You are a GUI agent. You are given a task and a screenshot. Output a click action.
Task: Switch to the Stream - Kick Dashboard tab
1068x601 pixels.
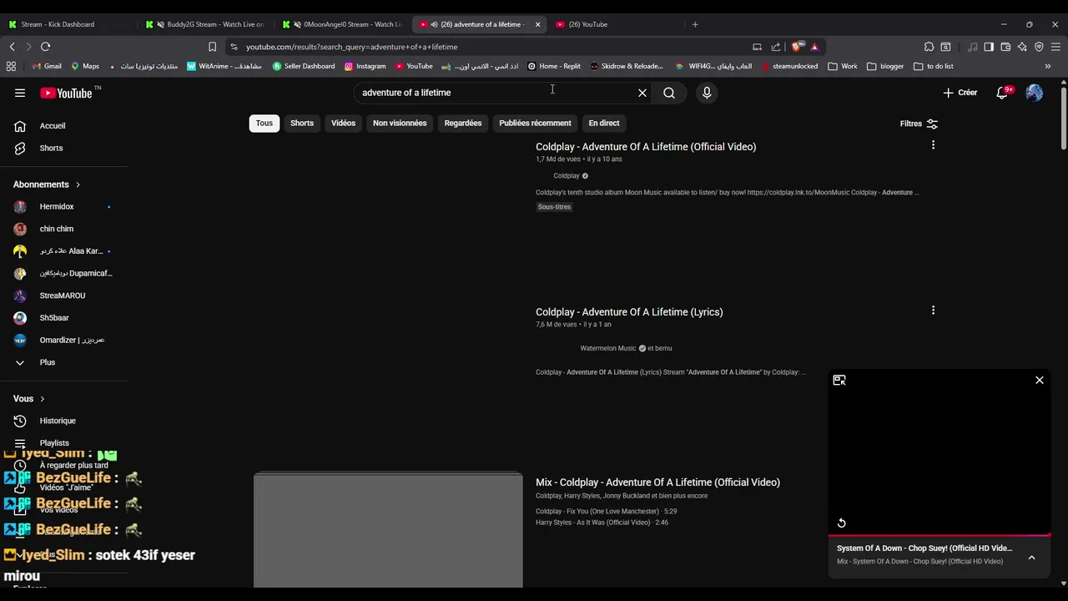tap(68, 24)
